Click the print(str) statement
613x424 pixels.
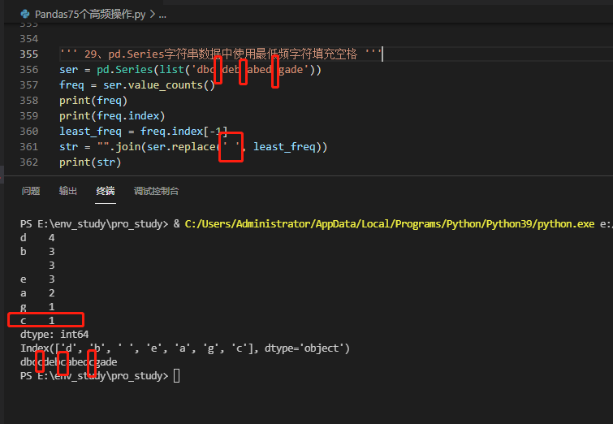coord(90,162)
